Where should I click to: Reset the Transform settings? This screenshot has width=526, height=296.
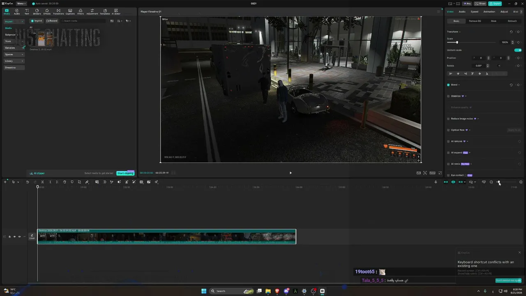coord(511,32)
